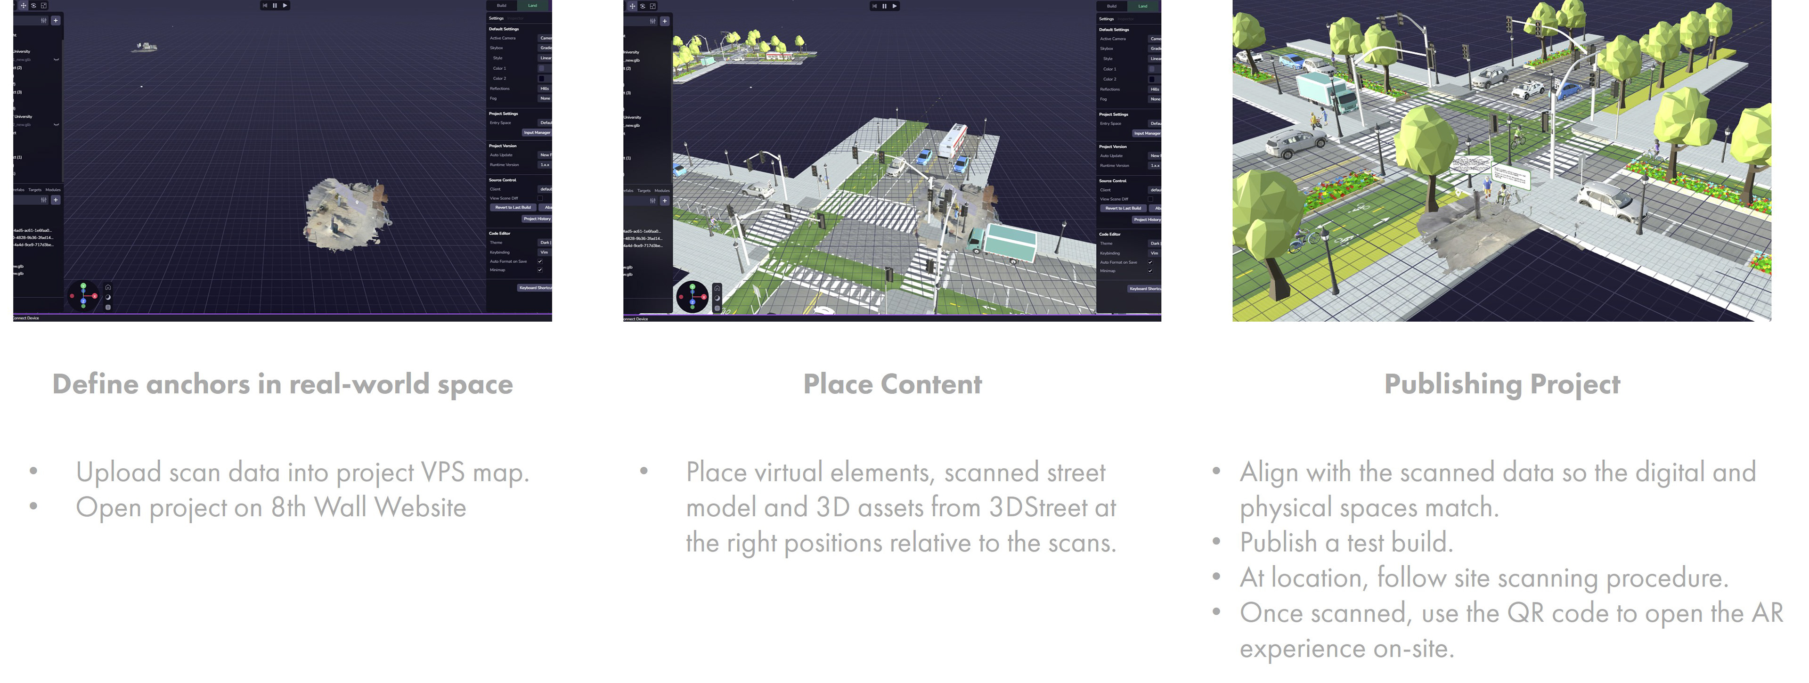Open the Fog None dropdown in Place Content screenshot

point(1155,99)
